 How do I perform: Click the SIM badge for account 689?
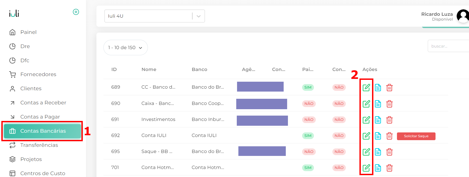pos(308,87)
